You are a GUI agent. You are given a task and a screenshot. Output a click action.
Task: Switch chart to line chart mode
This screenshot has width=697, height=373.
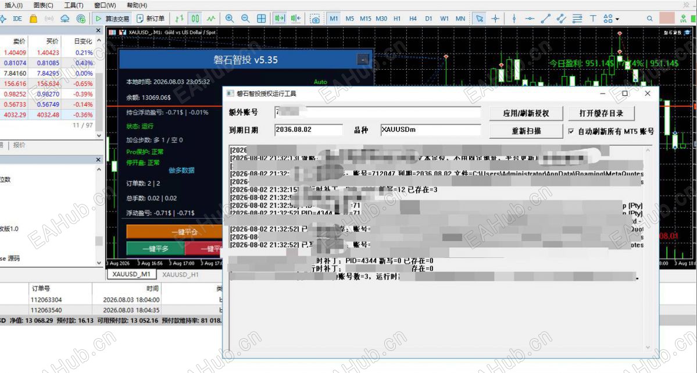point(211,19)
